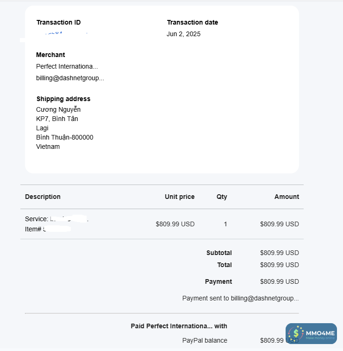Click the transaction date Jun 2, 2025
Screen dimensions: 343x351
(184, 34)
